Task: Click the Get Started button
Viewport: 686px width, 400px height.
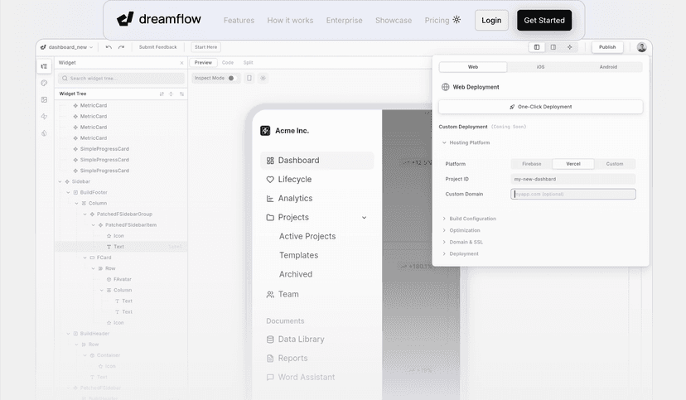Action: pos(544,20)
